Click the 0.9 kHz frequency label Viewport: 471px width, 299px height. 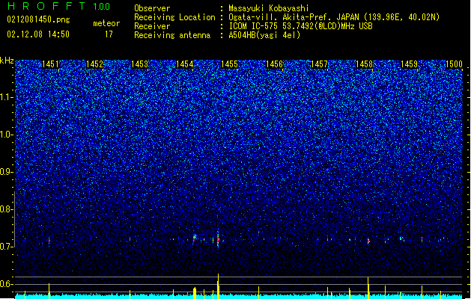(x=7, y=172)
